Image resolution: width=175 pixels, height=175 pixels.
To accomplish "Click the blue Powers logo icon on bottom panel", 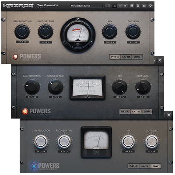I will click(34, 166).
